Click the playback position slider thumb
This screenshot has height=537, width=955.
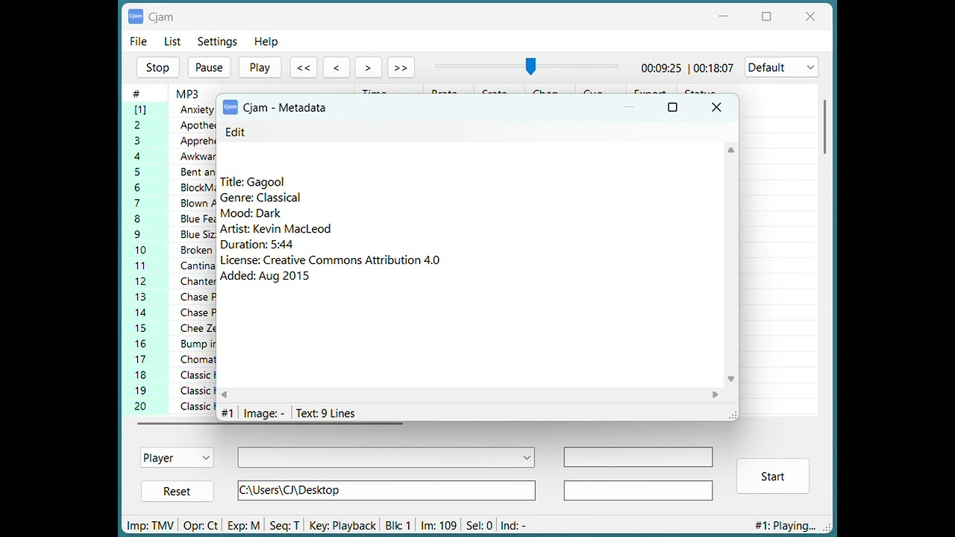[x=530, y=66]
